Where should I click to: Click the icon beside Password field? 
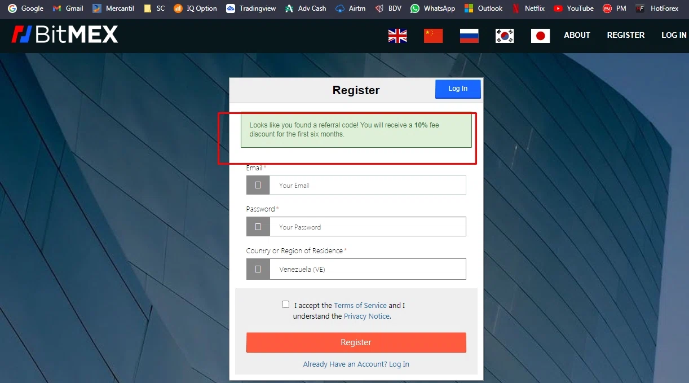coord(258,227)
